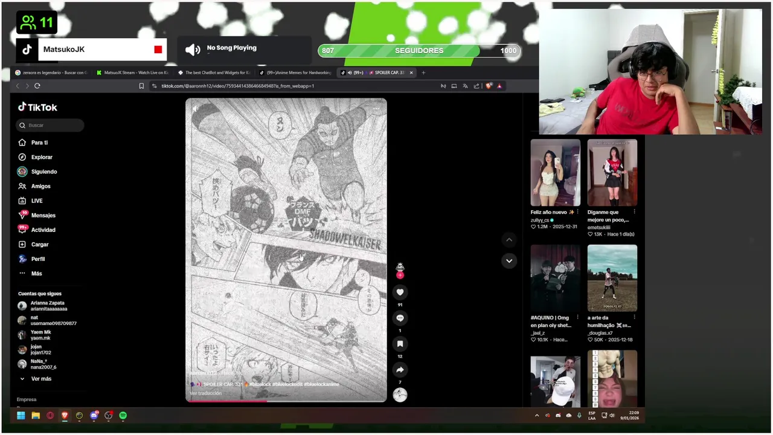
Task: Go to Para ti feed
Action: 33,143
